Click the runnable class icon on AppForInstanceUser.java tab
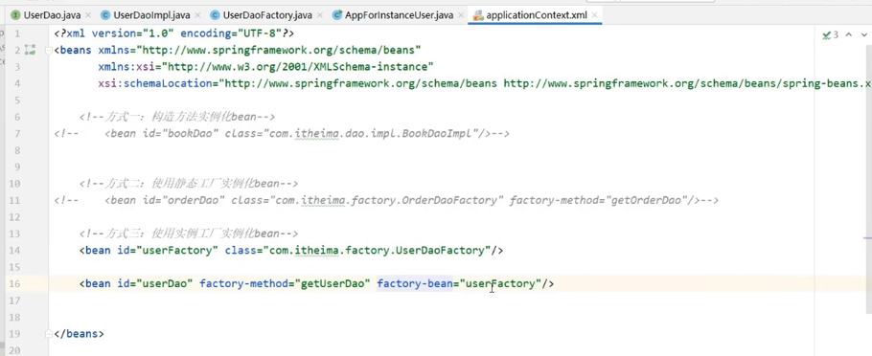Screen dimensions: 872x356 336,15
